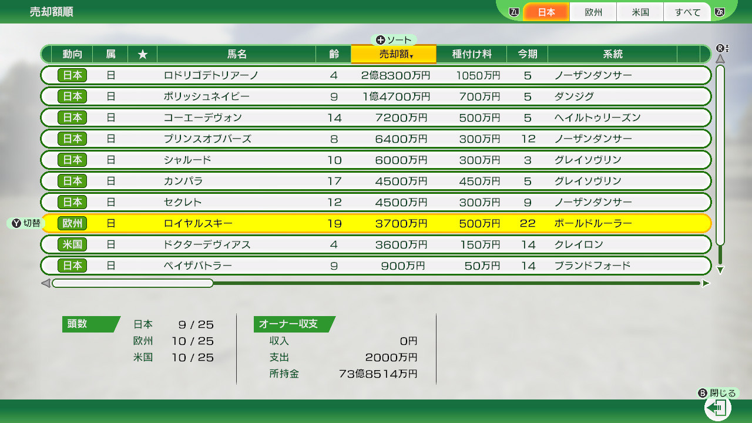This screenshot has width=752, height=423.
Task: Select horse コーエーデヴォン
Action: pyautogui.click(x=376, y=117)
